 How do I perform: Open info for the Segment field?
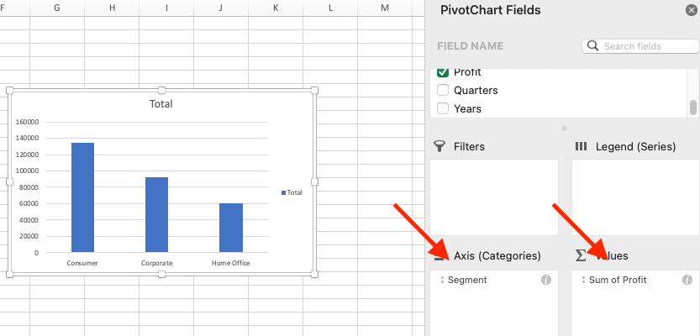545,280
